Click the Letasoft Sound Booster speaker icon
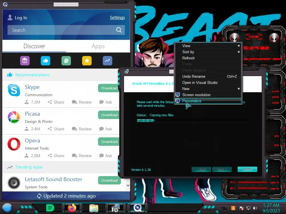Screen dimensions: 286x214 pos(14,183)
